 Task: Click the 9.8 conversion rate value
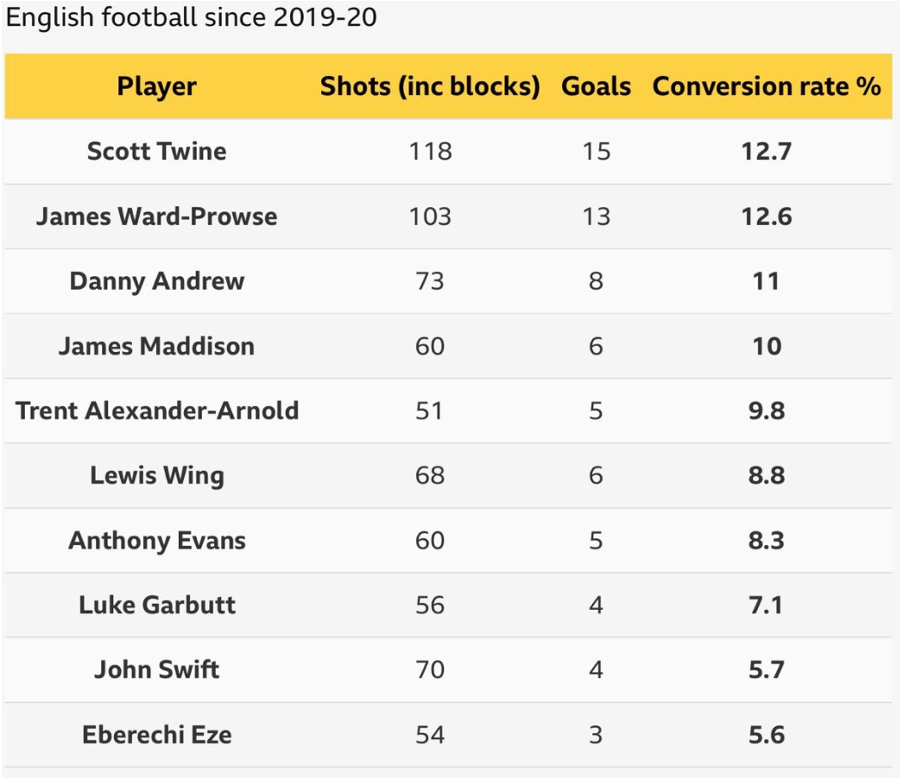point(767,411)
